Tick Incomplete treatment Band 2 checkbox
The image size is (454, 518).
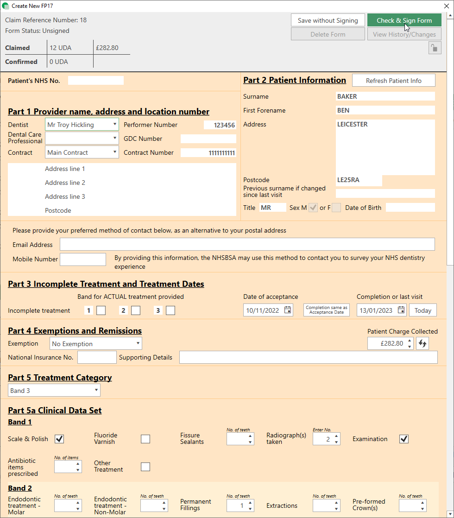pos(136,310)
